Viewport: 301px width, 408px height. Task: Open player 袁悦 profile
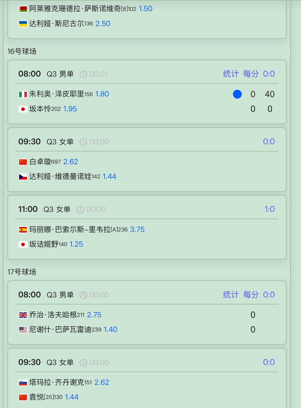coord(36,397)
